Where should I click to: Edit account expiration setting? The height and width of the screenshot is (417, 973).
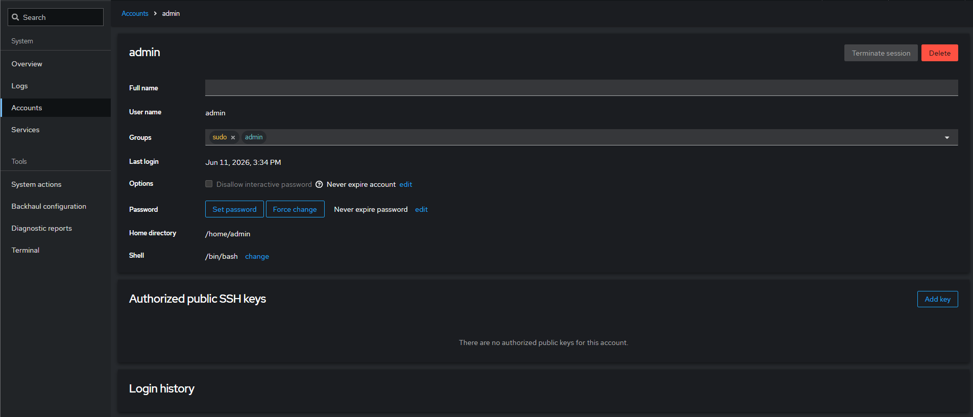(x=406, y=184)
